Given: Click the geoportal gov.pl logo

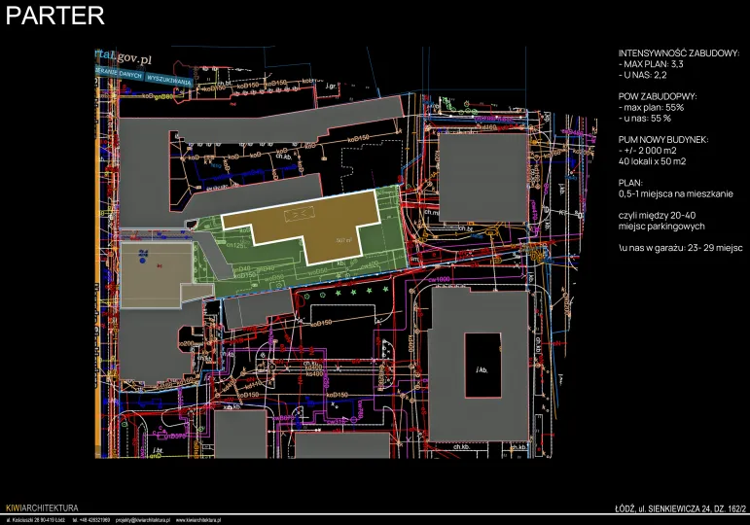Looking at the screenshot, I should pyautogui.click(x=124, y=57).
